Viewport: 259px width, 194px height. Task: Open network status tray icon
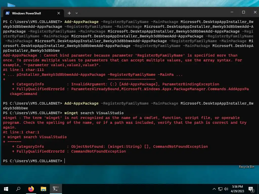click(220, 189)
